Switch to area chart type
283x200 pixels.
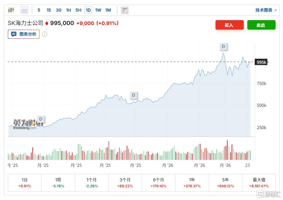[x=24, y=10]
